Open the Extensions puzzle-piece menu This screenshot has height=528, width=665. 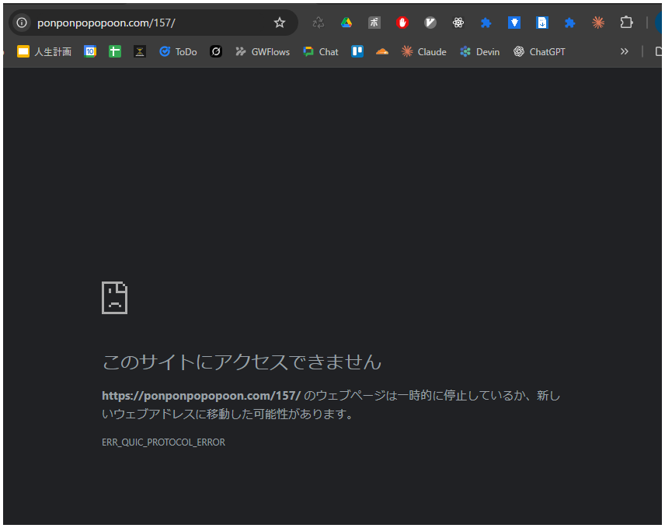[x=626, y=22]
